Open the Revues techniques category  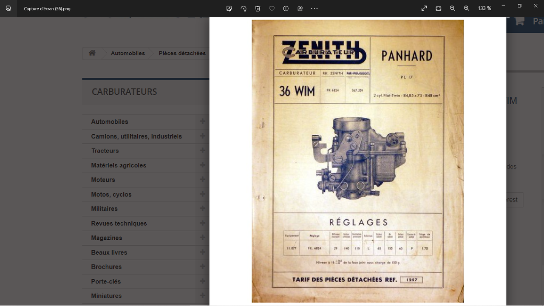point(119,224)
